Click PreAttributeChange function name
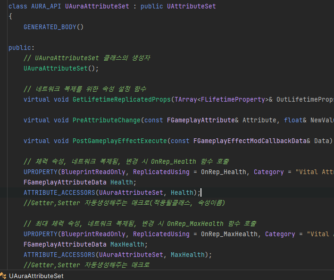 pyautogui.click(x=107, y=120)
